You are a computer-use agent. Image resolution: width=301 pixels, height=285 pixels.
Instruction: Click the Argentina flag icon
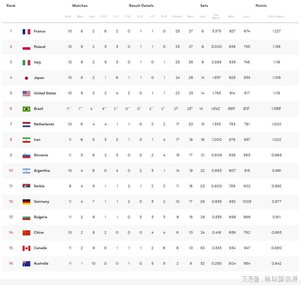pos(26,171)
